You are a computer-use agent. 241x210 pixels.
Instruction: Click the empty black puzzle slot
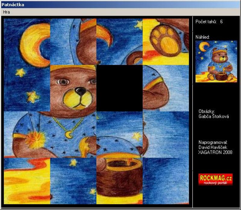(x=120, y=88)
